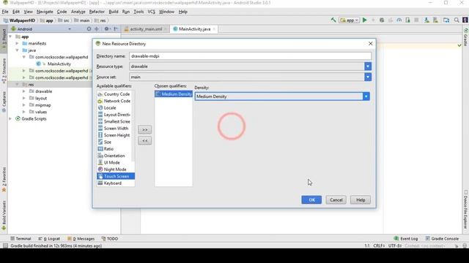Image resolution: width=469 pixels, height=263 pixels.
Task: Click OK in New Resource Directory
Action: coord(311,199)
